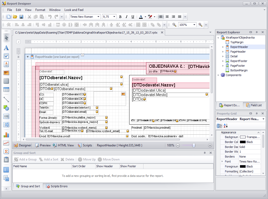Toggle Italic formatting
This screenshot has width=268, height=199.
(x=126, y=17)
